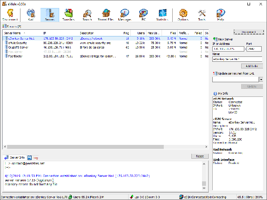Click the status bar 'Users:55.2 k' text

81,197
